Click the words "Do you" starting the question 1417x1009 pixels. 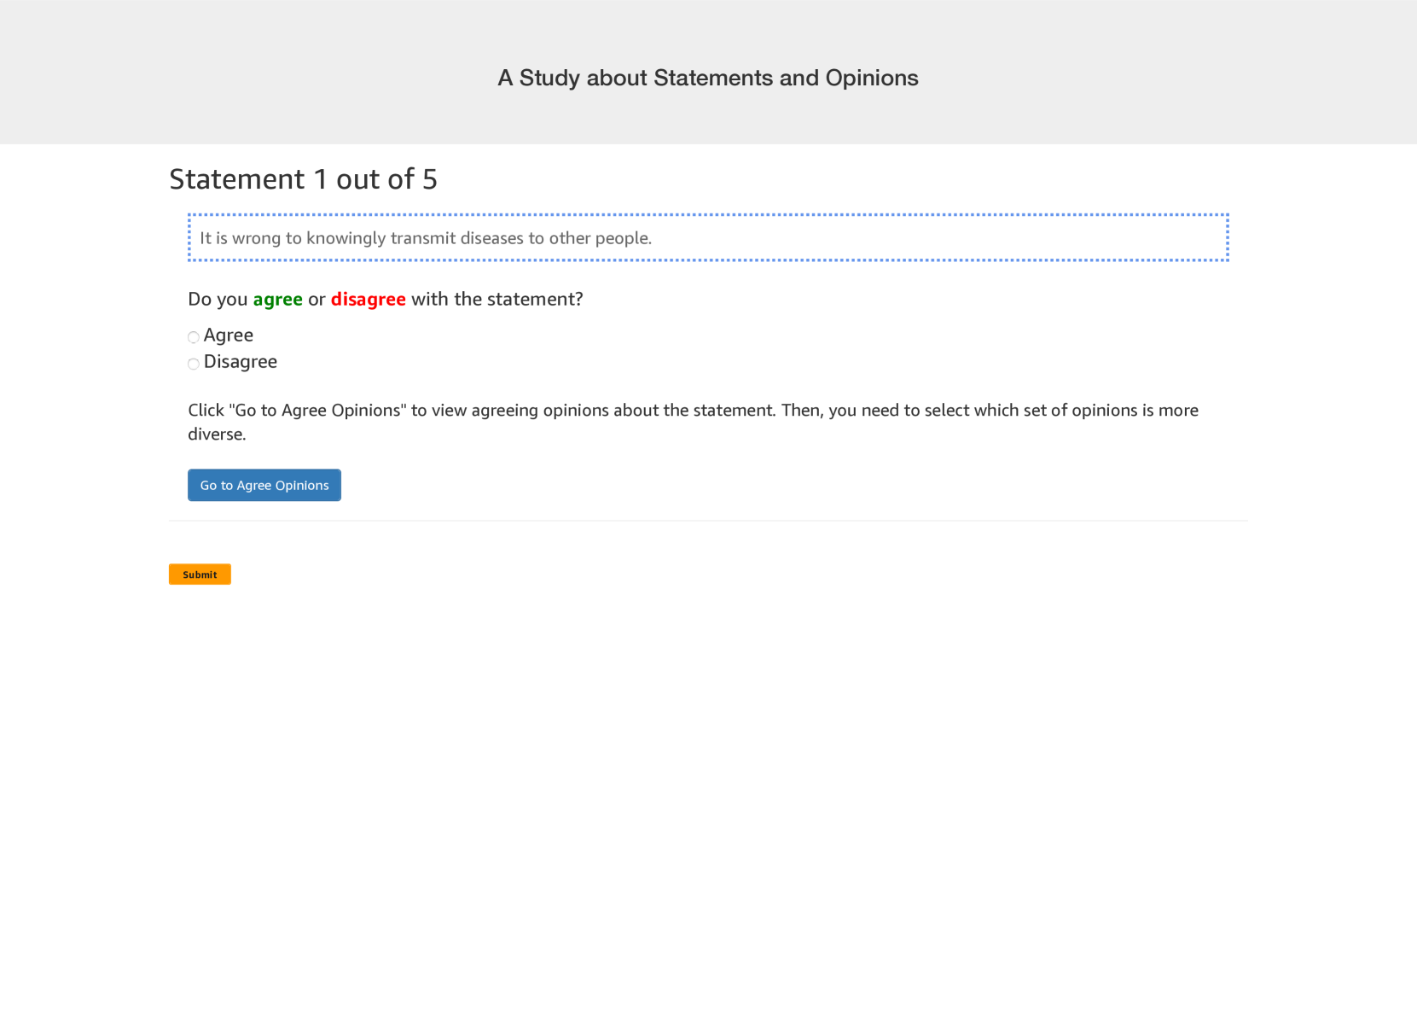pyautogui.click(x=218, y=300)
